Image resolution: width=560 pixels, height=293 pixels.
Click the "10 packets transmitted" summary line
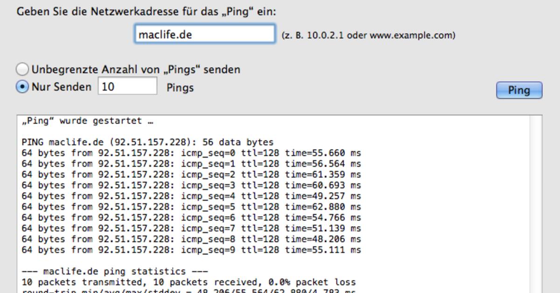click(189, 282)
